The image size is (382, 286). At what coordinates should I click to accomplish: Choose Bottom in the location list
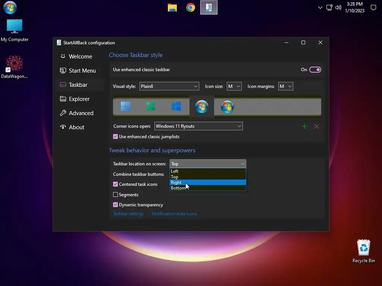pos(208,188)
